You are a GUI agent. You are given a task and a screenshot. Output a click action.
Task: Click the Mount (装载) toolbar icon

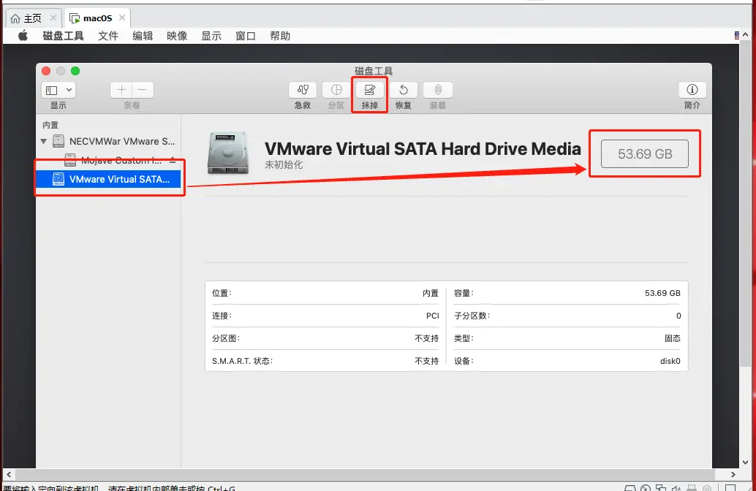[x=438, y=90]
